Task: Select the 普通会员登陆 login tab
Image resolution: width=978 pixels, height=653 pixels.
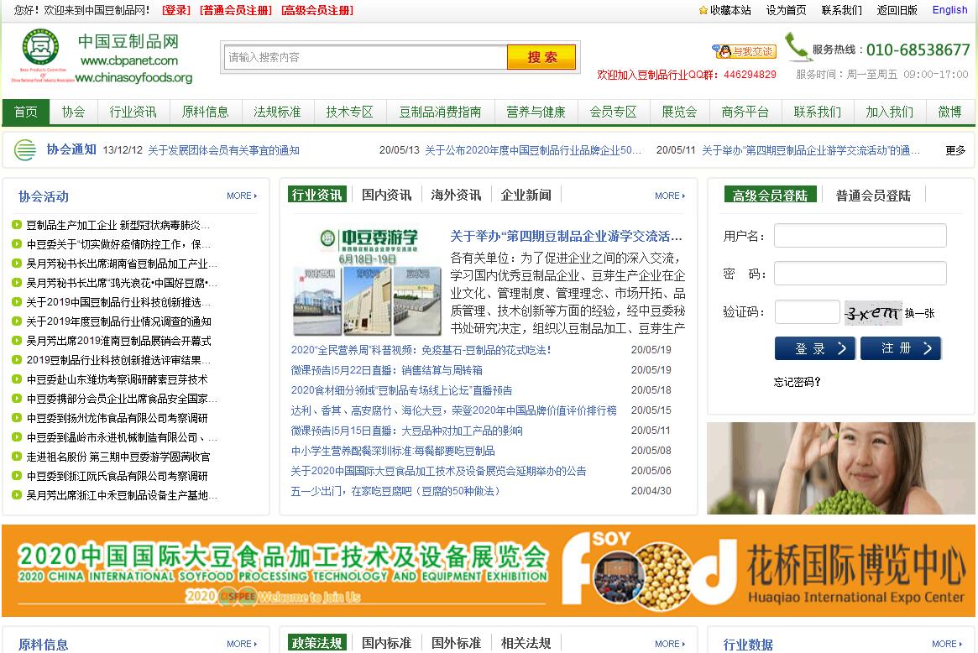Action: point(872,196)
